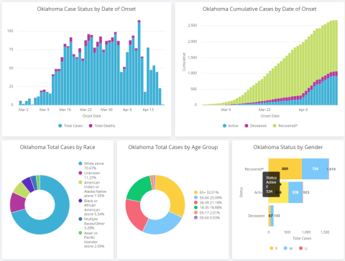Click F gender legend marker
The image size is (345, 261).
(272, 248)
